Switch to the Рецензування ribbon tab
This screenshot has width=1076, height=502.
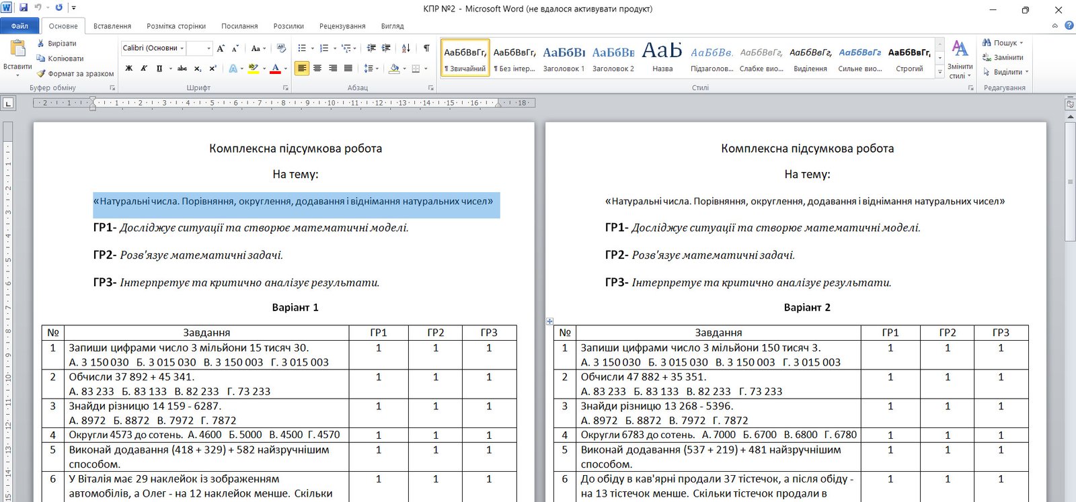(342, 26)
